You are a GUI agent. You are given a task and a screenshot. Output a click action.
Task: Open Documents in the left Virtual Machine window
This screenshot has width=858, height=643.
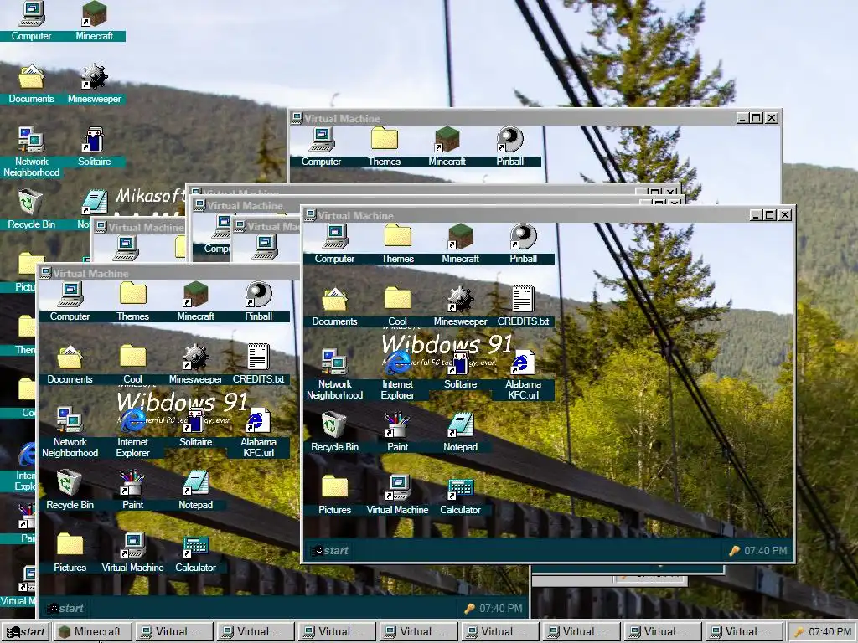pos(70,365)
